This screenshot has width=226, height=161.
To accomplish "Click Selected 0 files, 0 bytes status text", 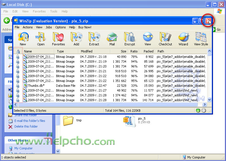I will [x=30, y=111].
